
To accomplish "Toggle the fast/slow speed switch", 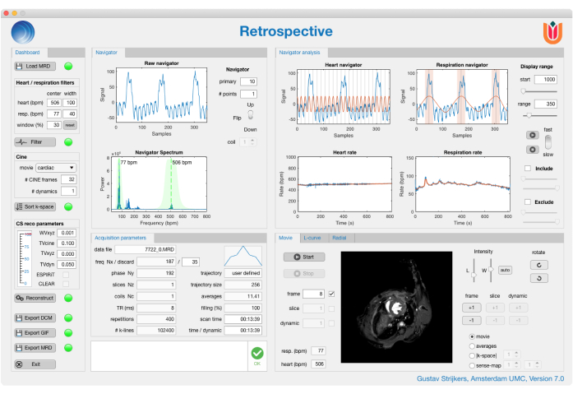I will click(548, 141).
